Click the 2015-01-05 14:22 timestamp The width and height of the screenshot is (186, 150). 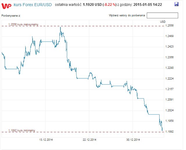click(x=147, y=5)
